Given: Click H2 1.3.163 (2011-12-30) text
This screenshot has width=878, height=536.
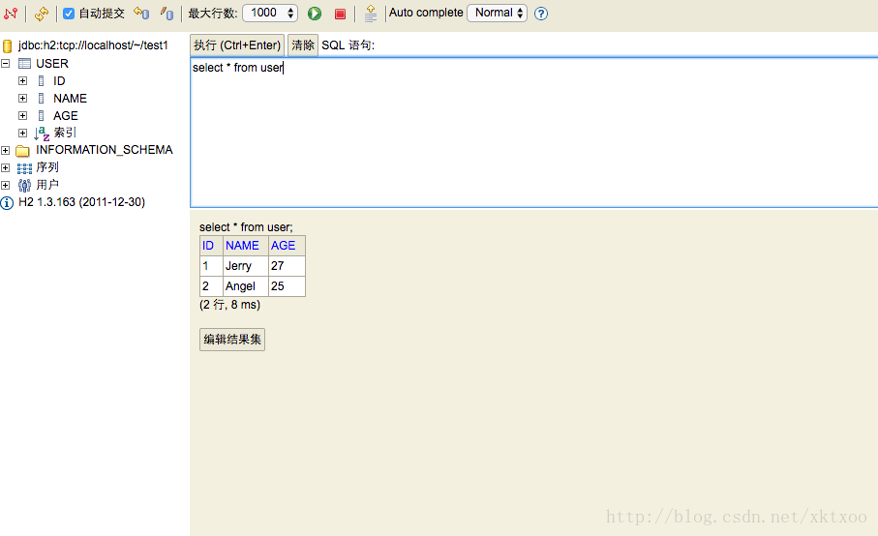Looking at the screenshot, I should click(x=81, y=202).
